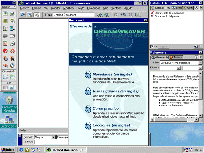
Task: Open the Común category dropdown
Action: [8, 7]
